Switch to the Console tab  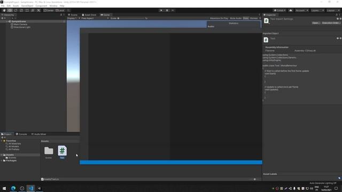21,134
